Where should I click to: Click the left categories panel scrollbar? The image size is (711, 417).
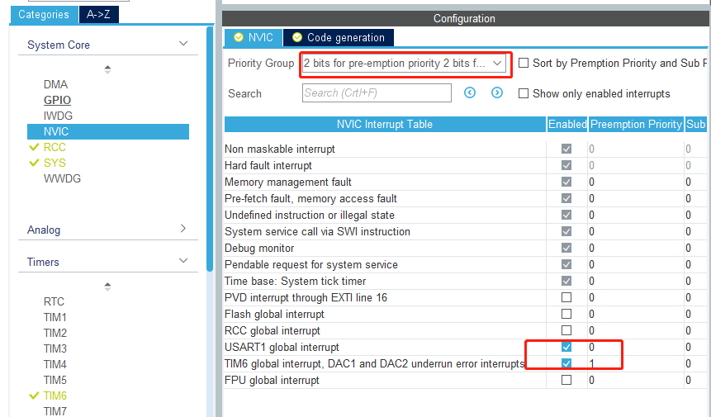coord(210,149)
